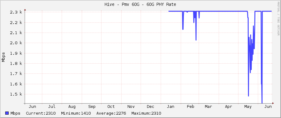Screen dimensions: 281x118
Task: Click the '2.3 k' y-axis tick label
Action: point(16,12)
